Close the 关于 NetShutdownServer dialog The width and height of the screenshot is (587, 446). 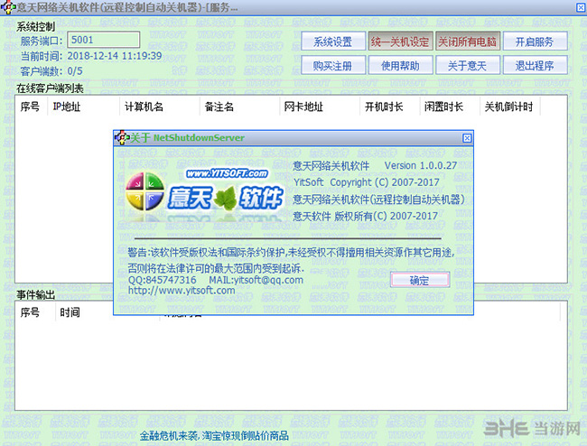467,138
